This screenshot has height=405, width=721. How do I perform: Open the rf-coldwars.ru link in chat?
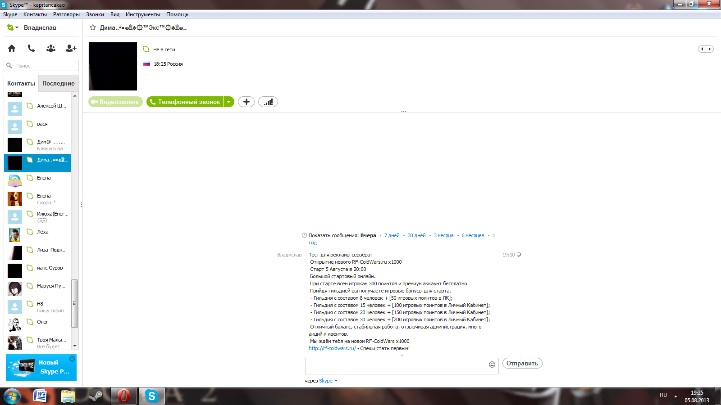pos(332,348)
